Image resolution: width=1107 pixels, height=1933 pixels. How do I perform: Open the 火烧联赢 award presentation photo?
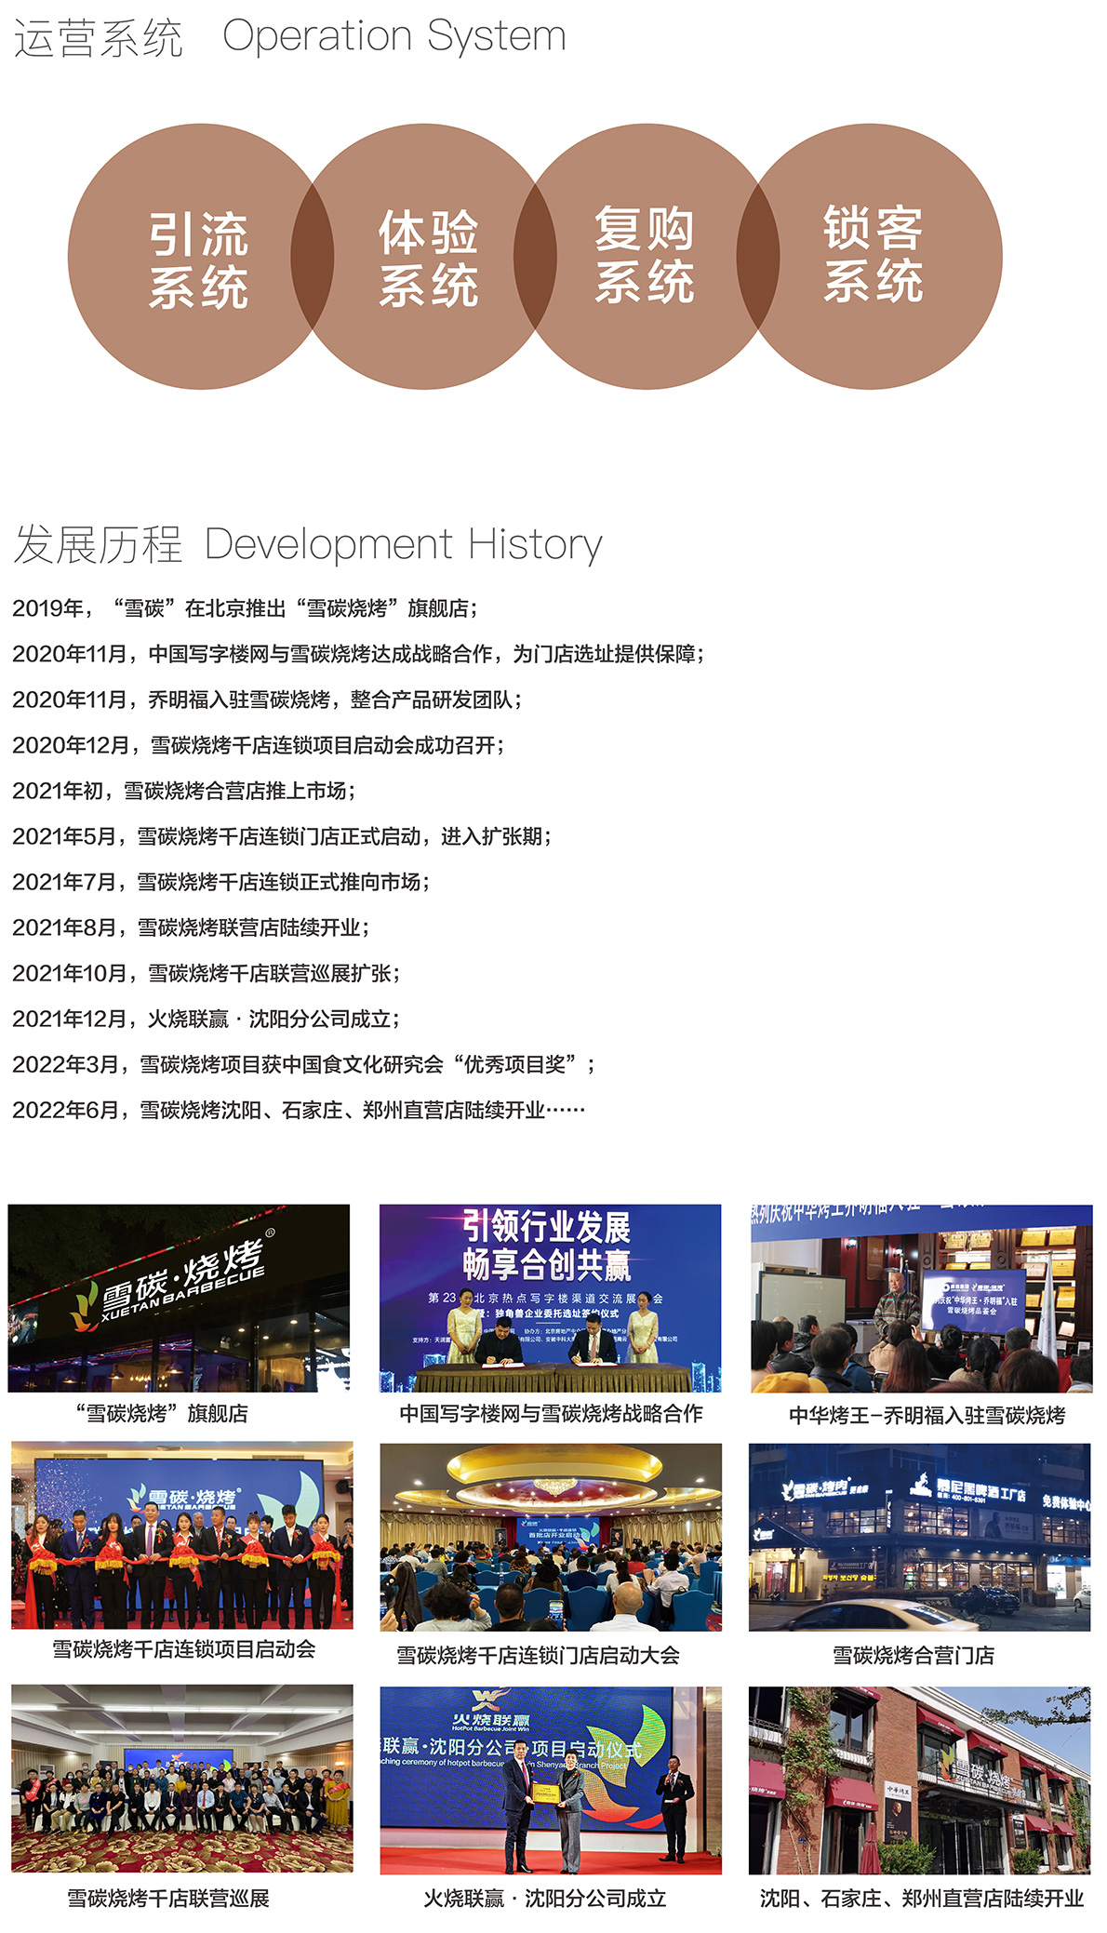551,1780
